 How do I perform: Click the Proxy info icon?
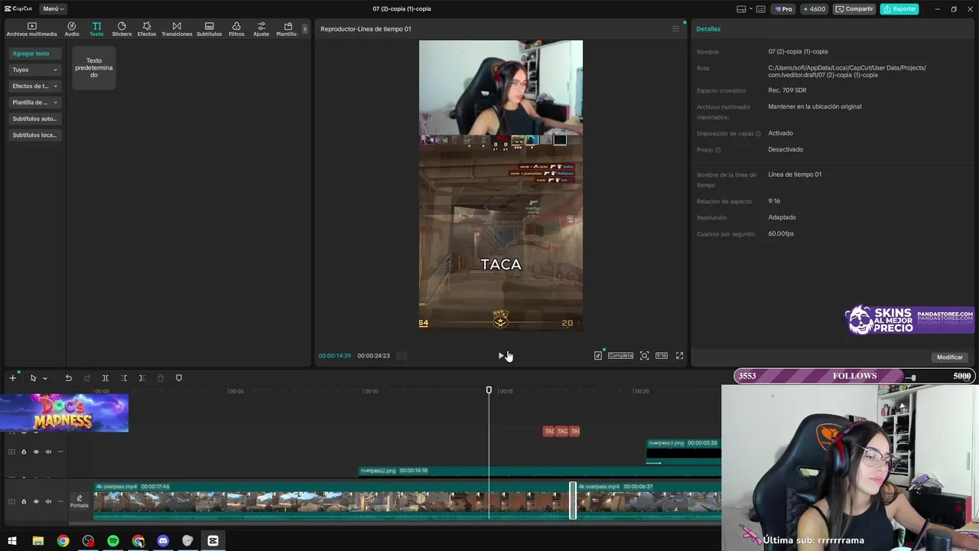(x=717, y=150)
